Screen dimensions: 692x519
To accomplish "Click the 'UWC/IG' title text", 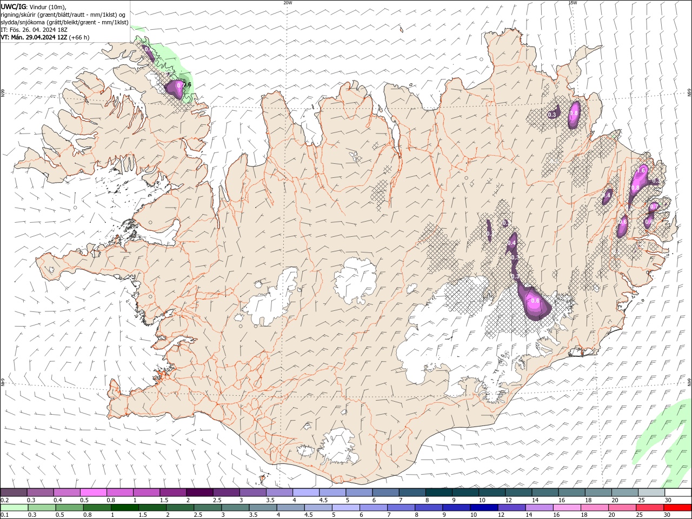I will [13, 6].
